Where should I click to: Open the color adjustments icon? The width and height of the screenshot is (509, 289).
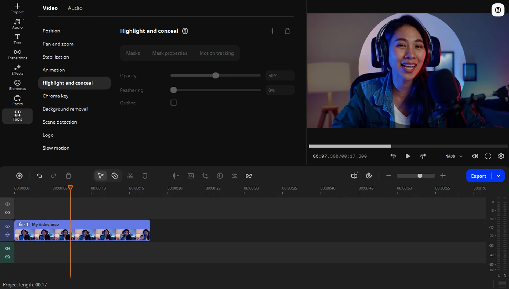click(220, 176)
